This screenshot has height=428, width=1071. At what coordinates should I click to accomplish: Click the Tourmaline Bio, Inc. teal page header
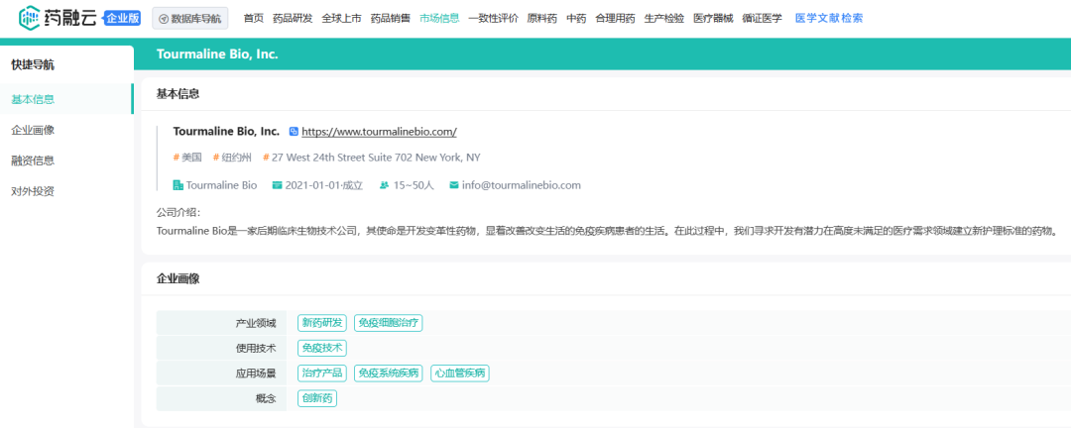[x=217, y=53]
